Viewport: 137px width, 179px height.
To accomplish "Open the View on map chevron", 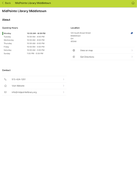I will [132, 50].
